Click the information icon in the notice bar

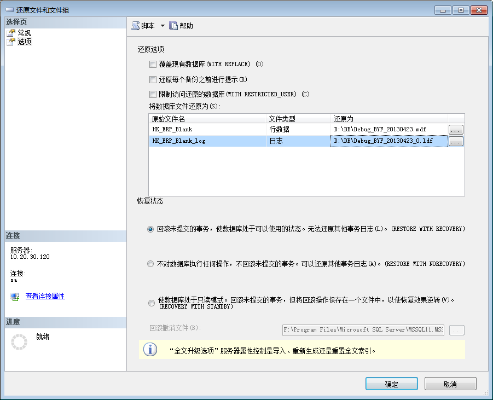point(150,349)
